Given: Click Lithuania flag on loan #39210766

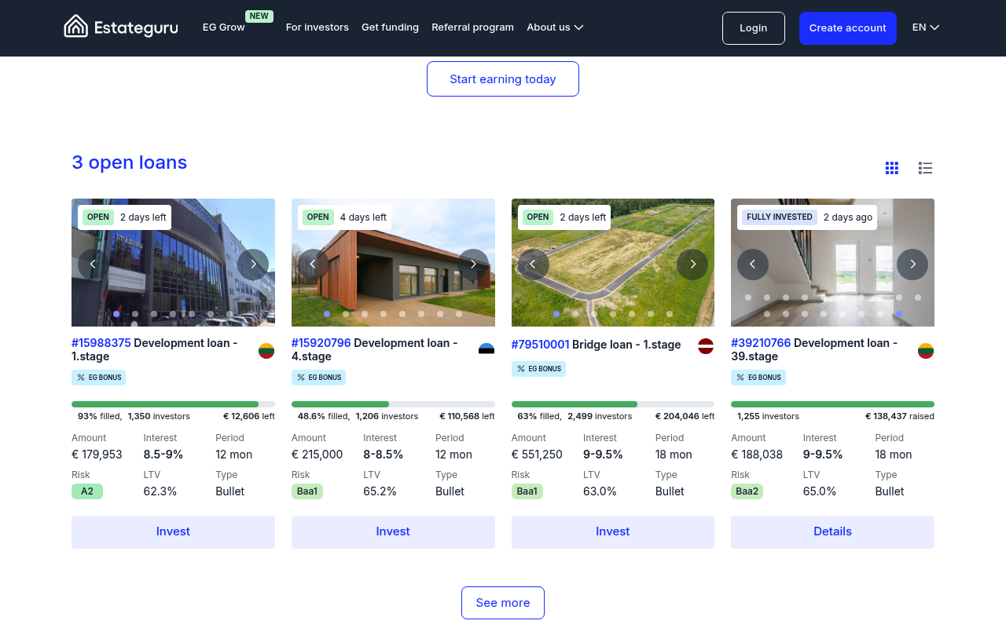Looking at the screenshot, I should click(926, 350).
